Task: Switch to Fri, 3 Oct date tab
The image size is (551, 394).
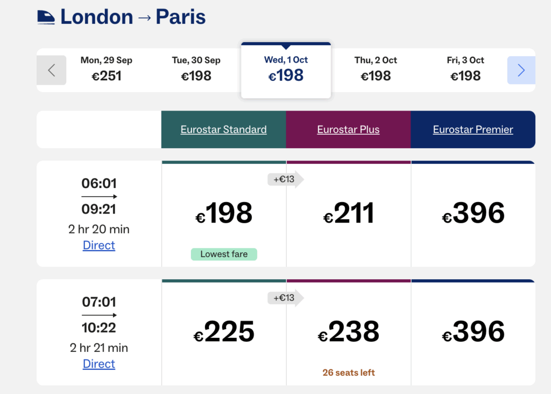Action: pos(465,68)
